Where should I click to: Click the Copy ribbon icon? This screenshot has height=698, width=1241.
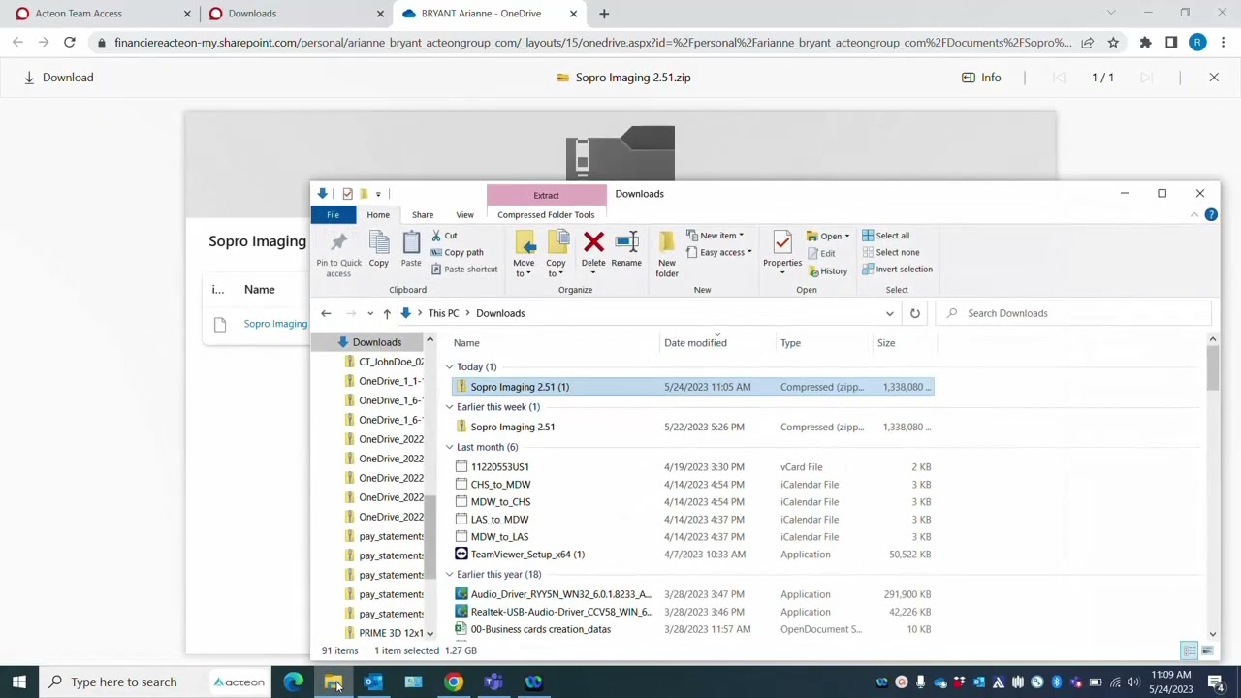[x=378, y=242]
